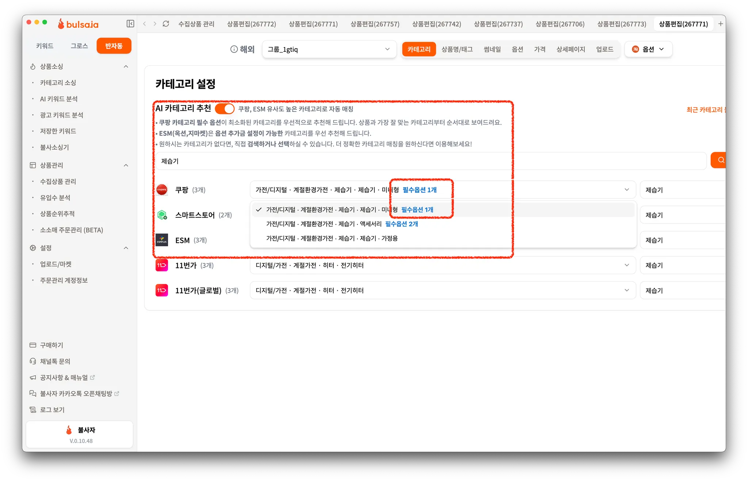Screen dimensions: 748x481
Task: Collapse the 상품소싱 sidebar section
Action: (126, 66)
